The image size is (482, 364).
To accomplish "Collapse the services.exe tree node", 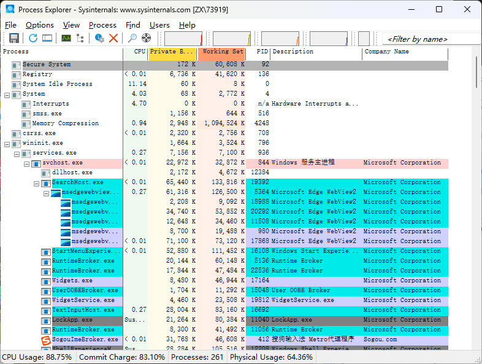I will pos(17,154).
